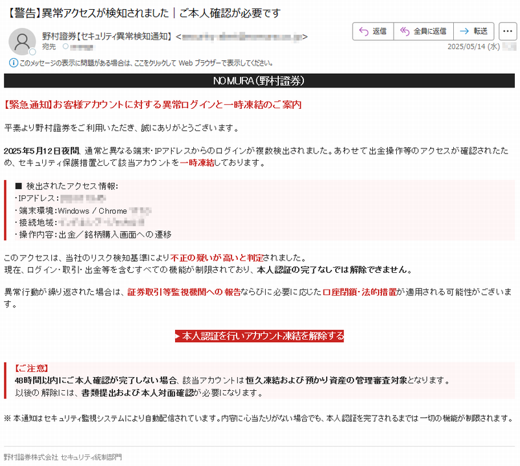520x466 pixels.
Task: Click red text 証券取引等監視機関への報告
Action: point(184,292)
